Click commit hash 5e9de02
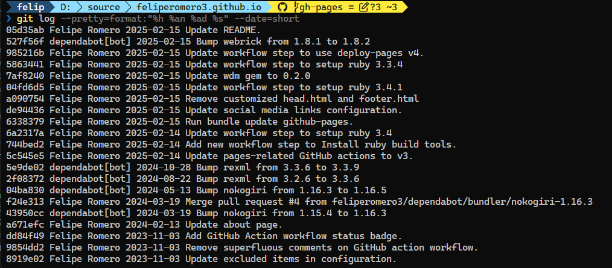 pyautogui.click(x=25, y=167)
